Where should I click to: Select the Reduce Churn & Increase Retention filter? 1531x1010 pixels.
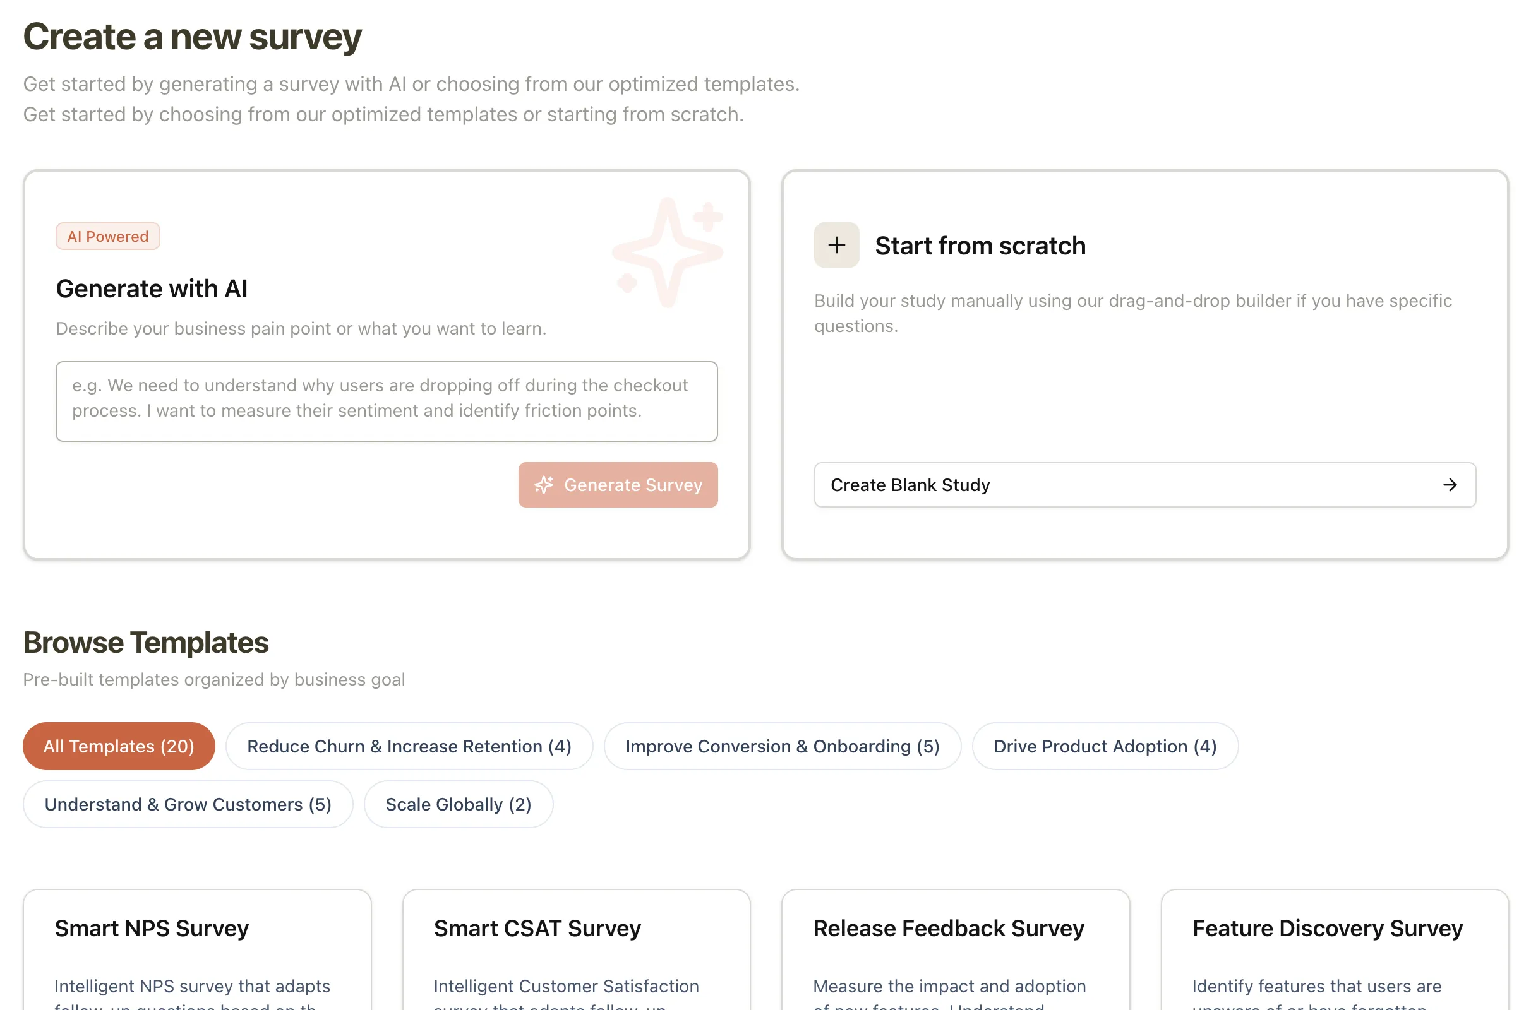point(409,746)
